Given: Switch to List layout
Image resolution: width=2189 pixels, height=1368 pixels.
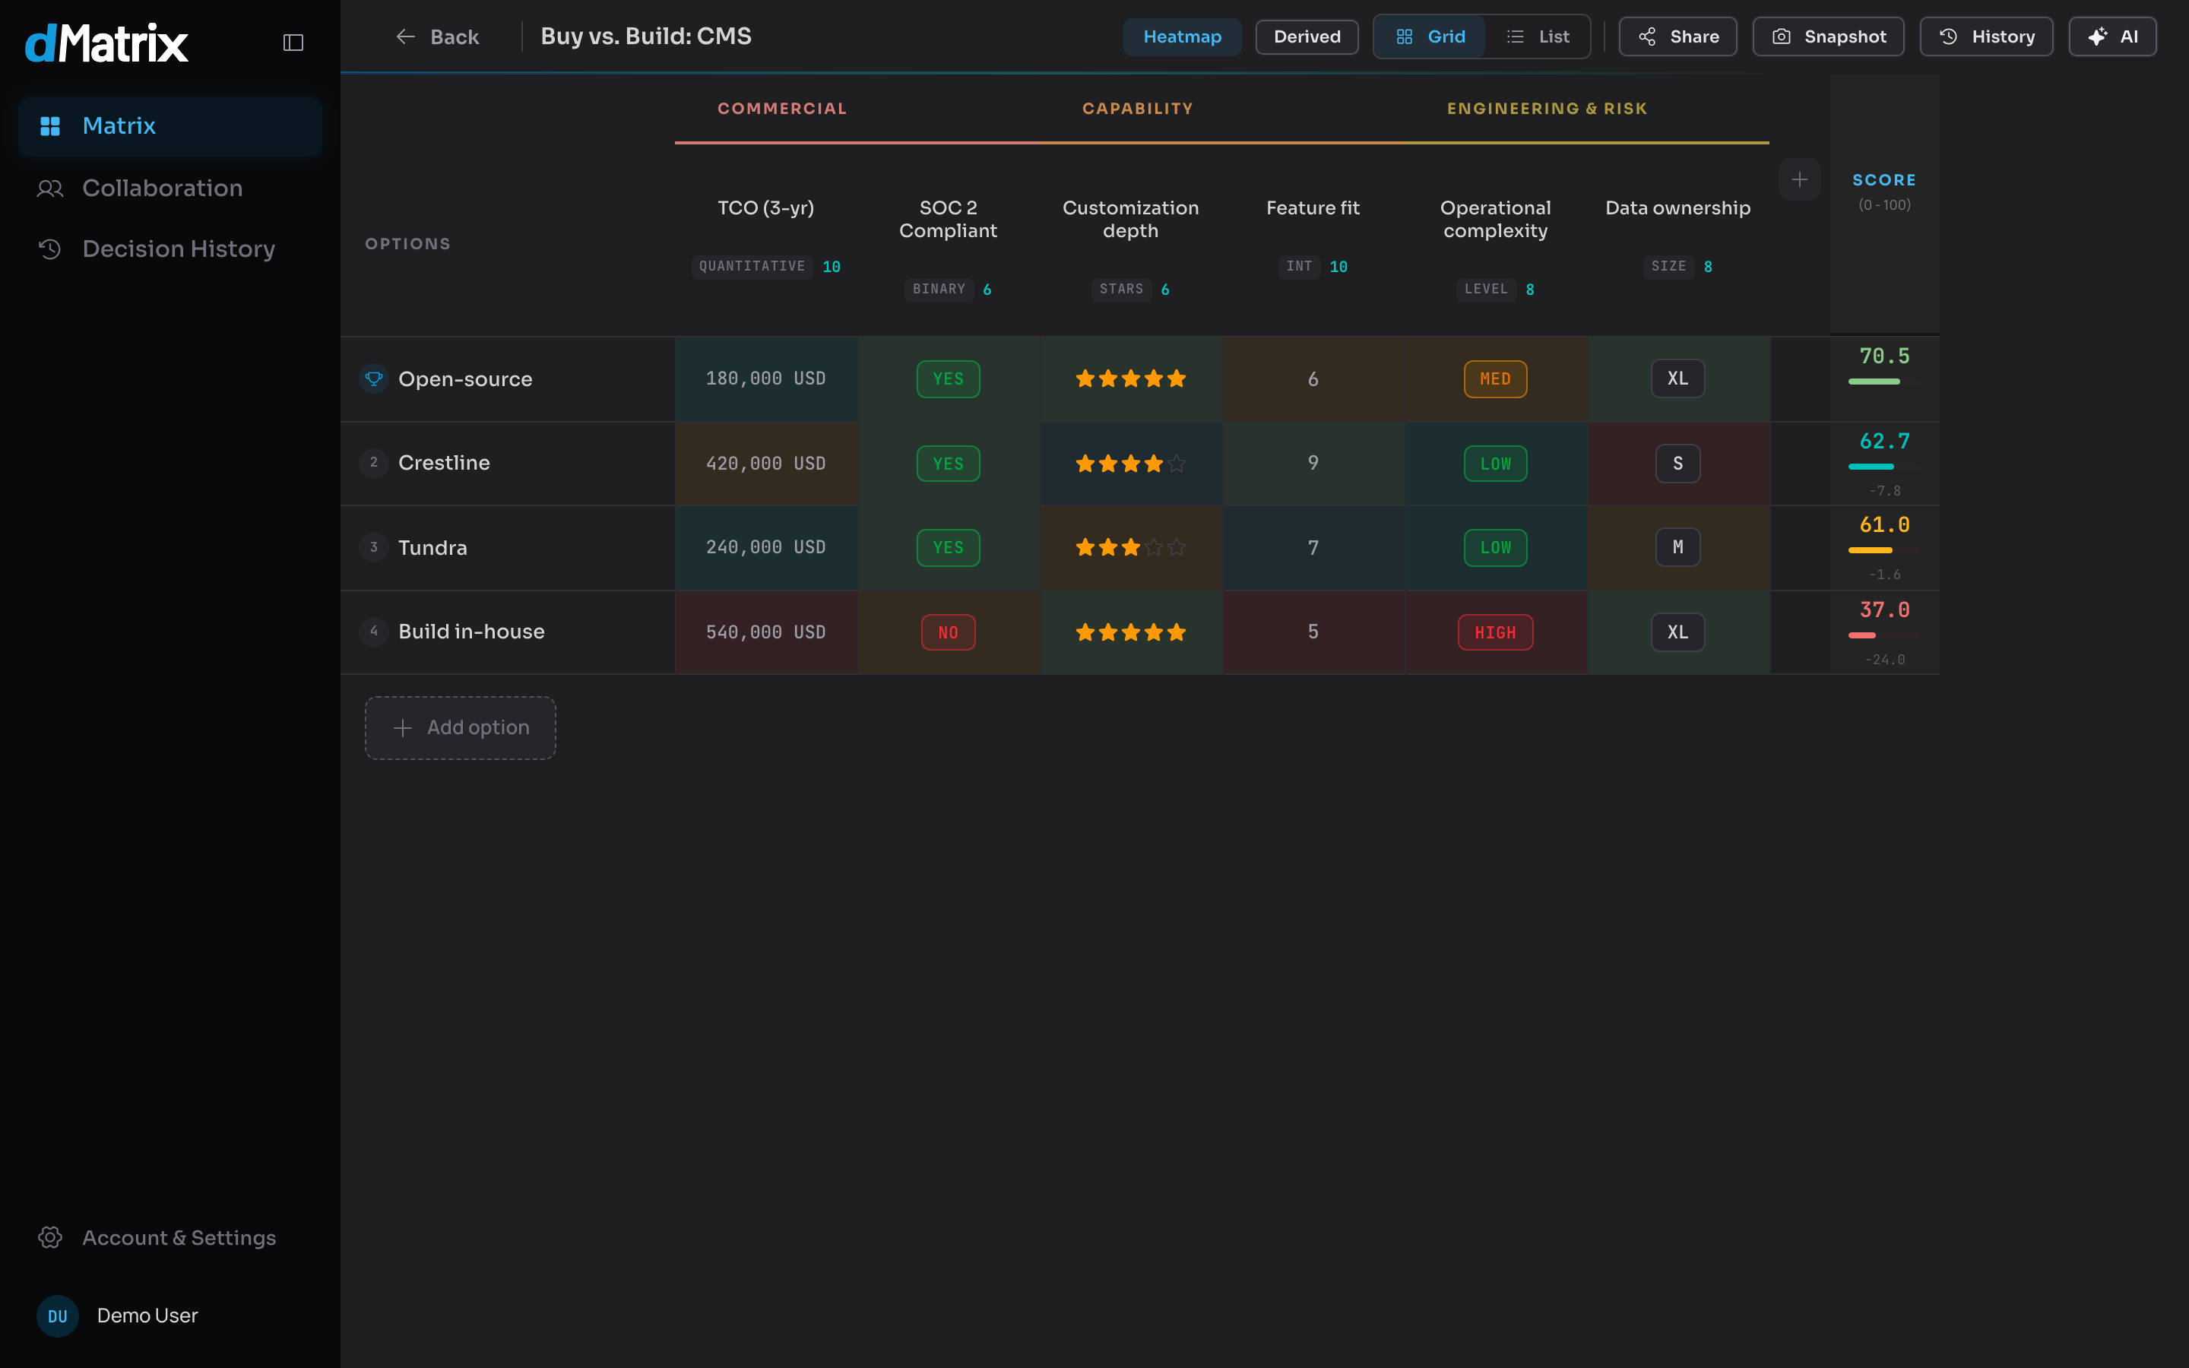Looking at the screenshot, I should pyautogui.click(x=1538, y=37).
